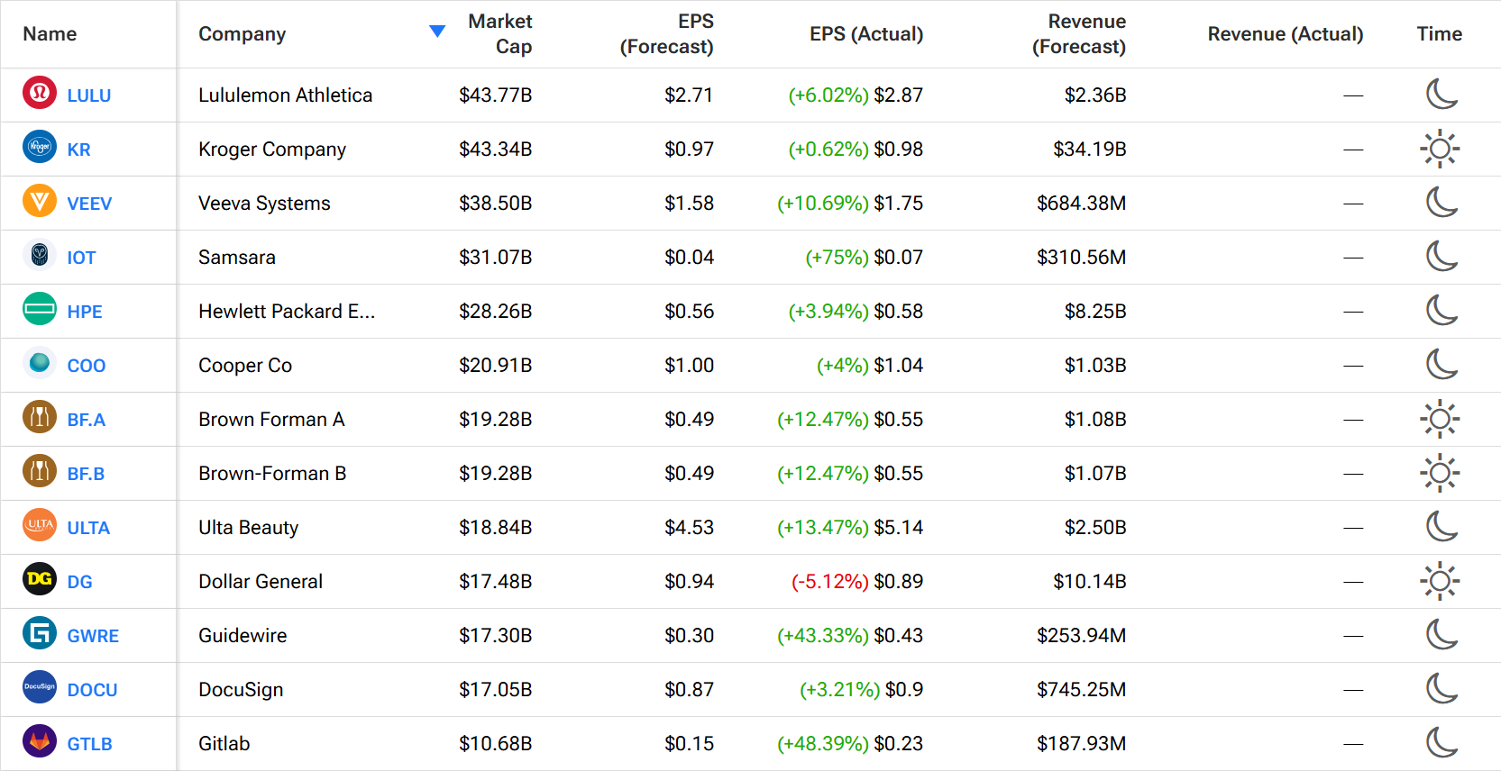Open the DOCU ticker link

(92, 690)
